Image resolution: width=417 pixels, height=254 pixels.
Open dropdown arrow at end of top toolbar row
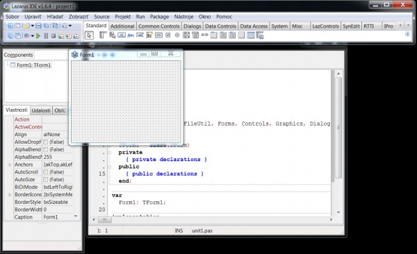click(70, 26)
